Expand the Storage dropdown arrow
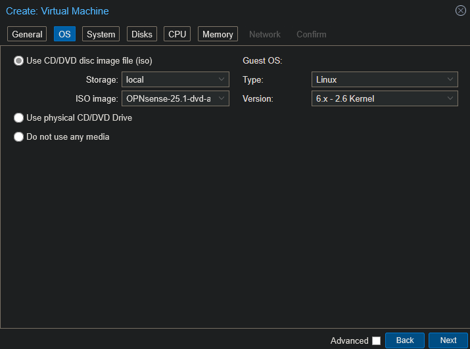The width and height of the screenshot is (470, 349). click(222, 80)
